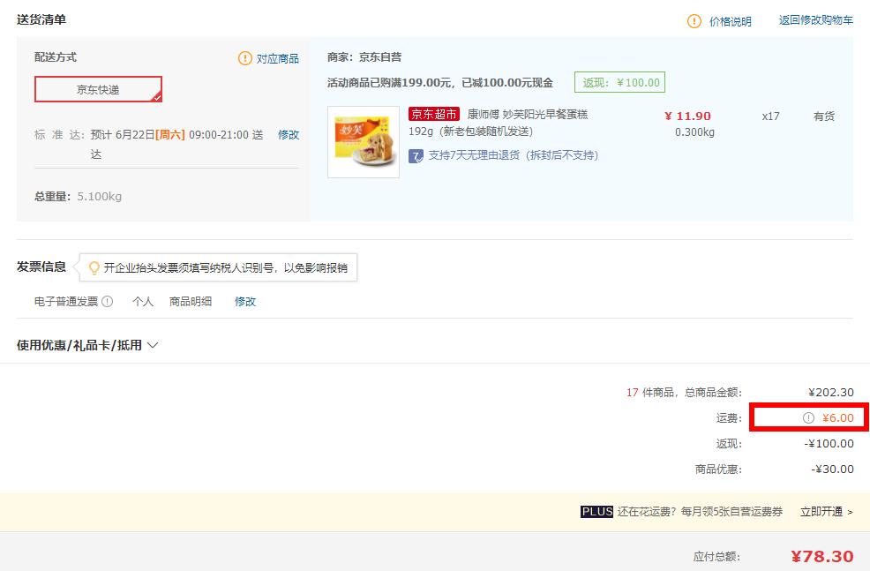
Task: Click the 返现: ¥100.00 badge
Action: [x=619, y=83]
